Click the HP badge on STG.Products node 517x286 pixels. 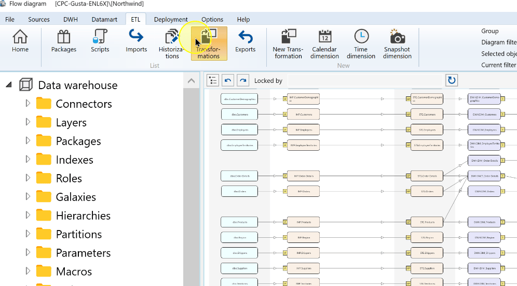[x=408, y=222]
